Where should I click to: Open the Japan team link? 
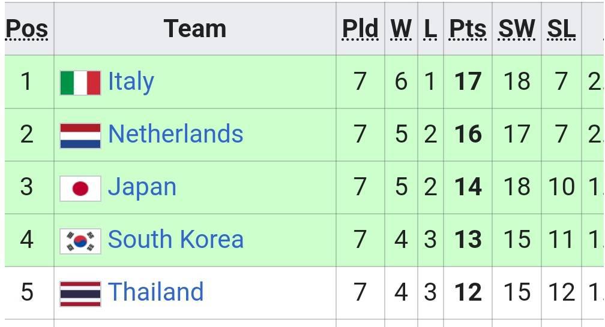pos(142,187)
